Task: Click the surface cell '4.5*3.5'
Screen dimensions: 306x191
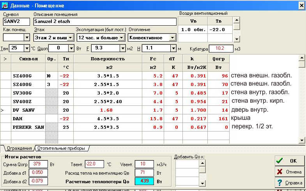Action: 108,119
